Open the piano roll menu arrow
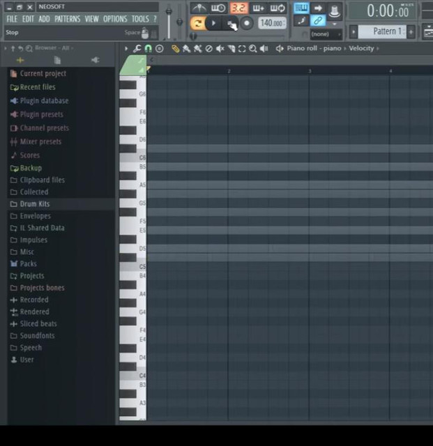Screen dimensions: 433x446 126,49
